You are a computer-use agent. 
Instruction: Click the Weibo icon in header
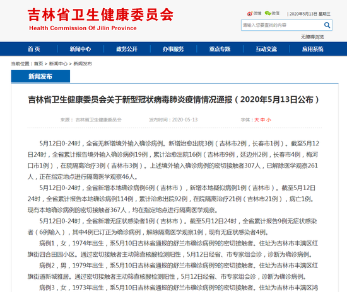tap(250, 14)
